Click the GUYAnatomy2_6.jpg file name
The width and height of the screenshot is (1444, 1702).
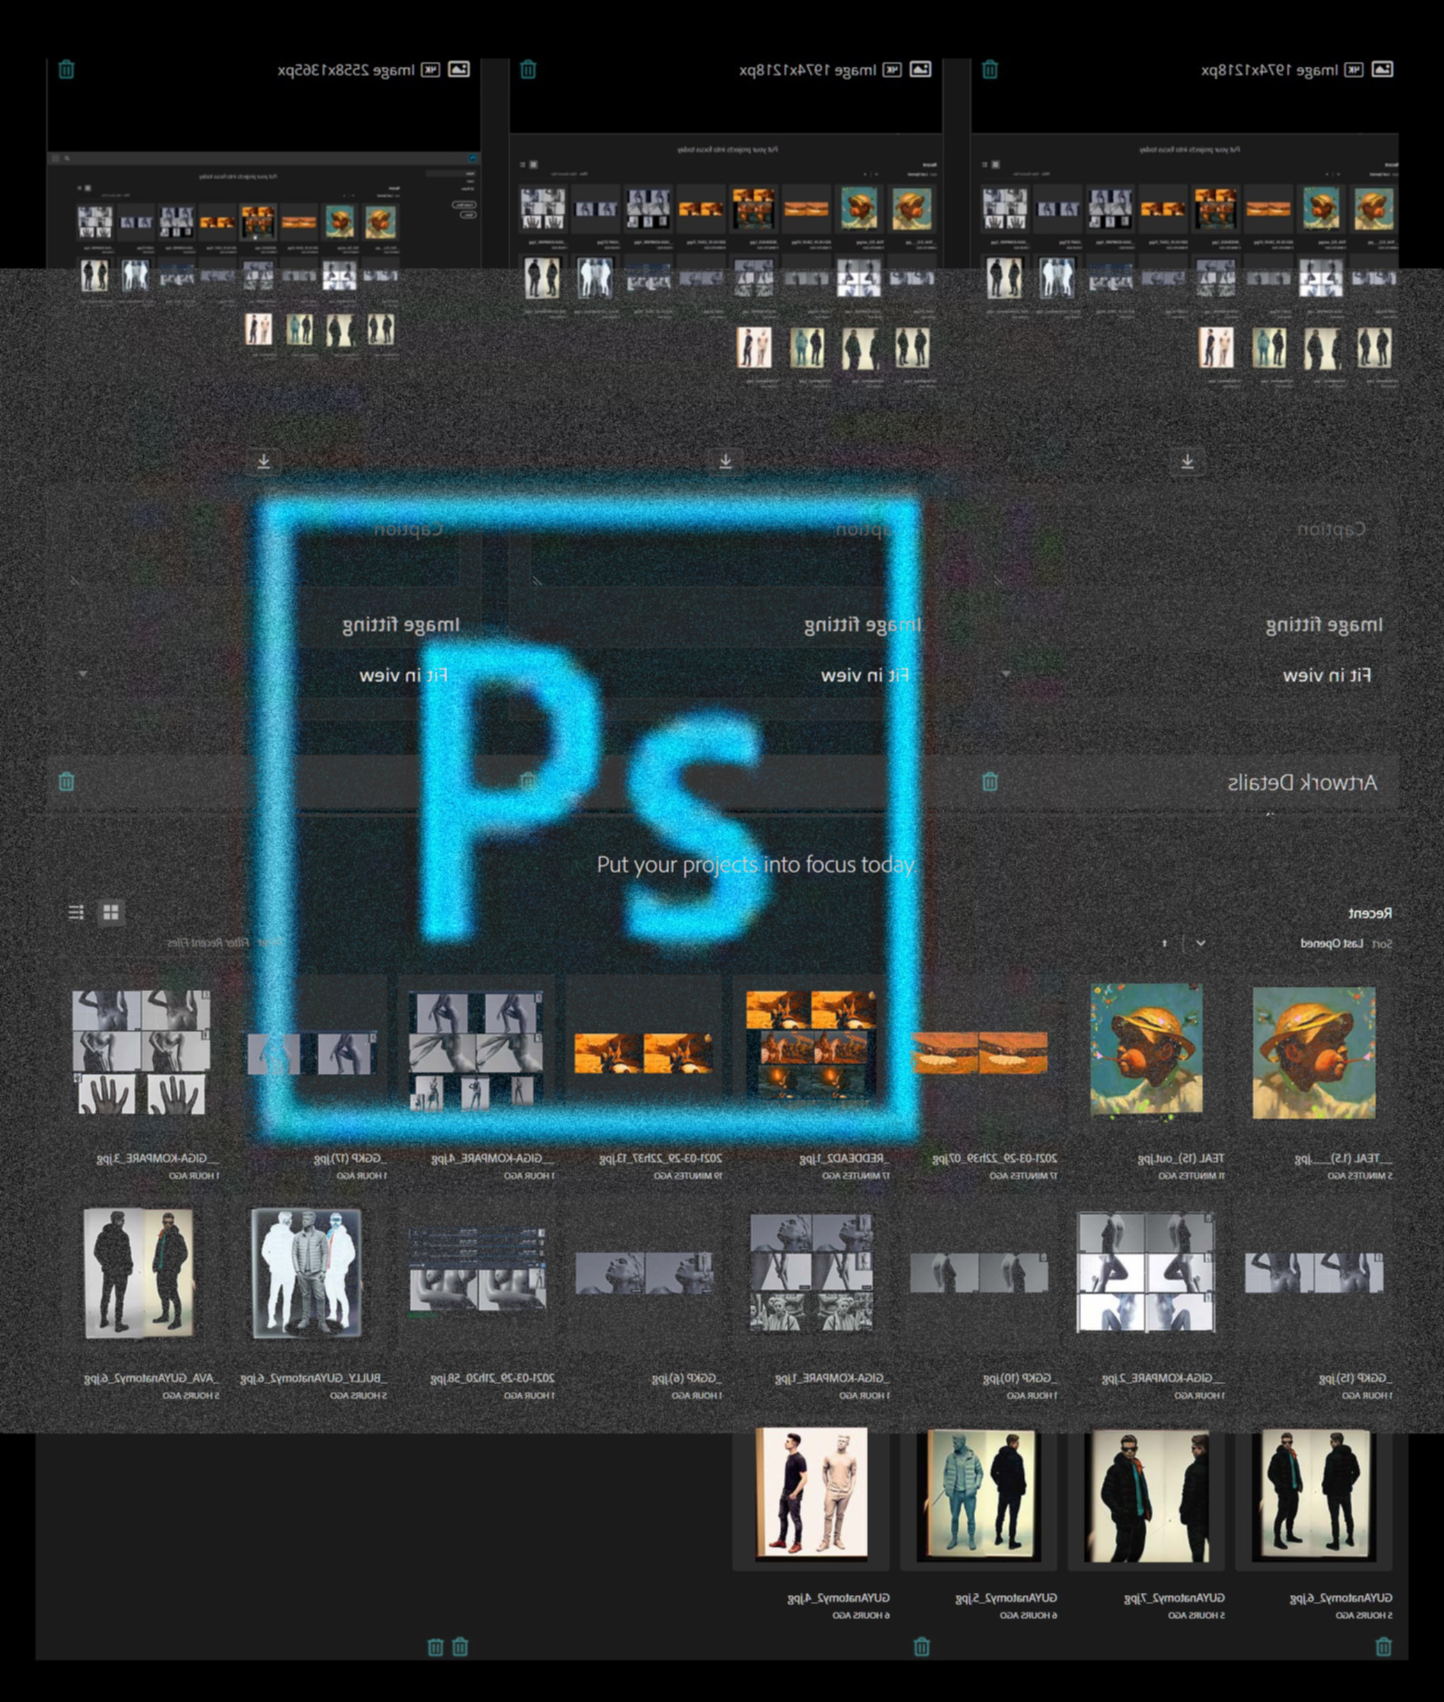(1341, 1598)
